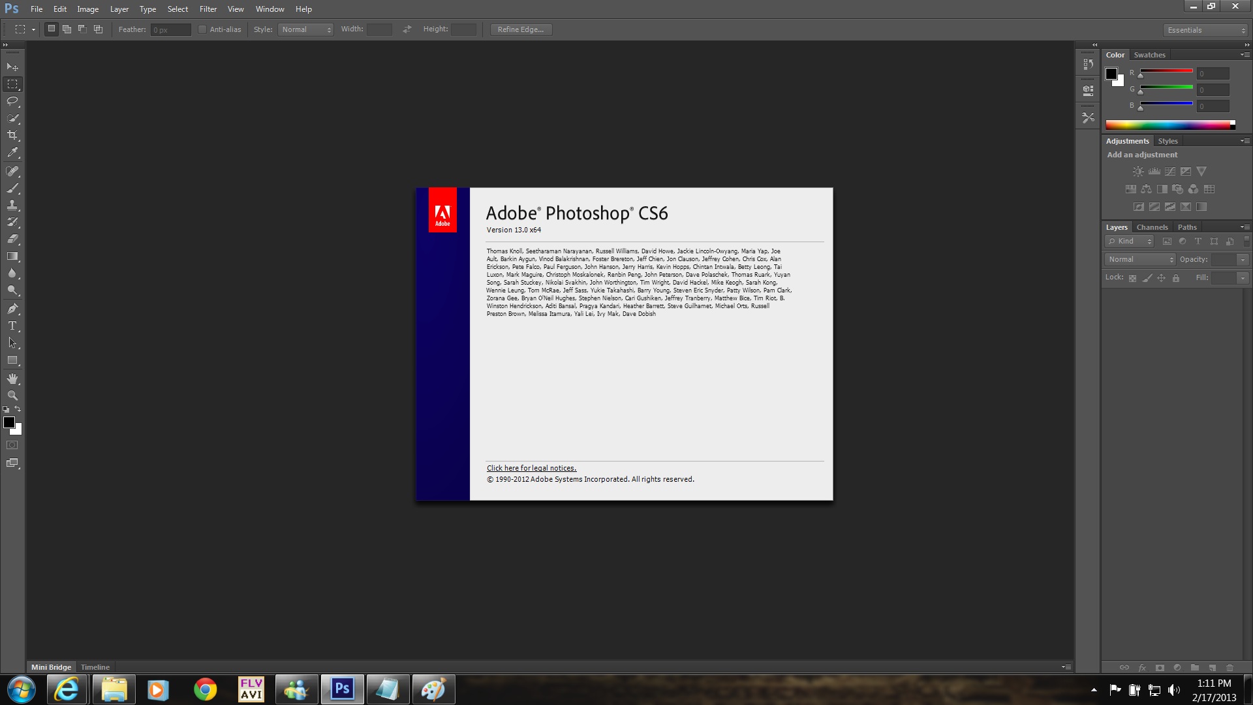Switch to the Channels tab
The image size is (1253, 705).
1151,227
